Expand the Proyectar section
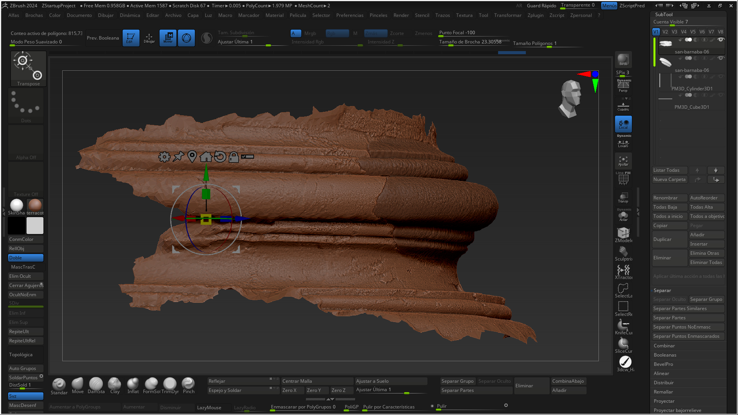This screenshot has height=415, width=738. [664, 401]
